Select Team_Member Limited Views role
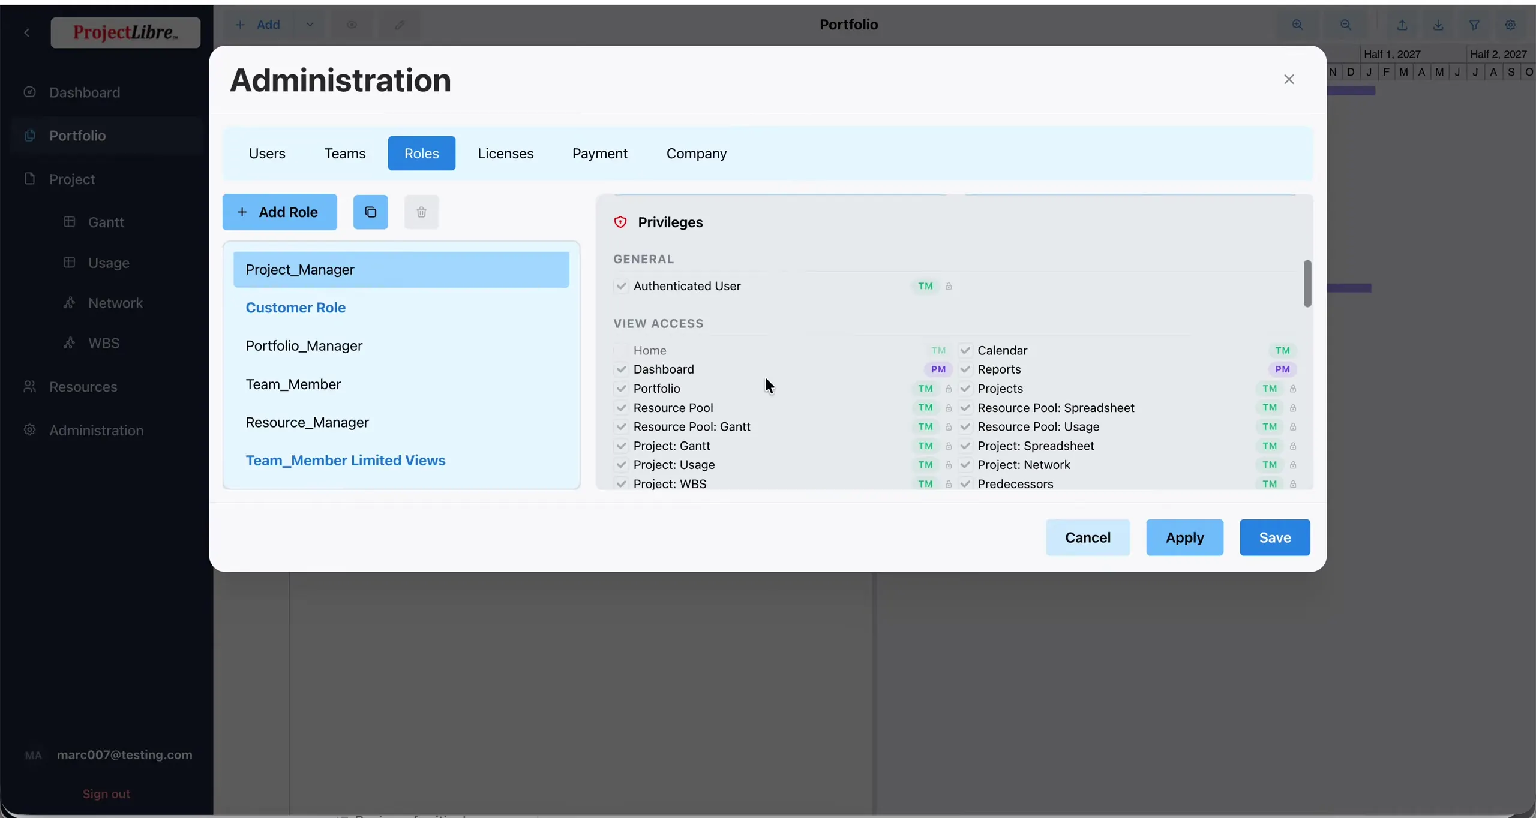 pos(401,461)
